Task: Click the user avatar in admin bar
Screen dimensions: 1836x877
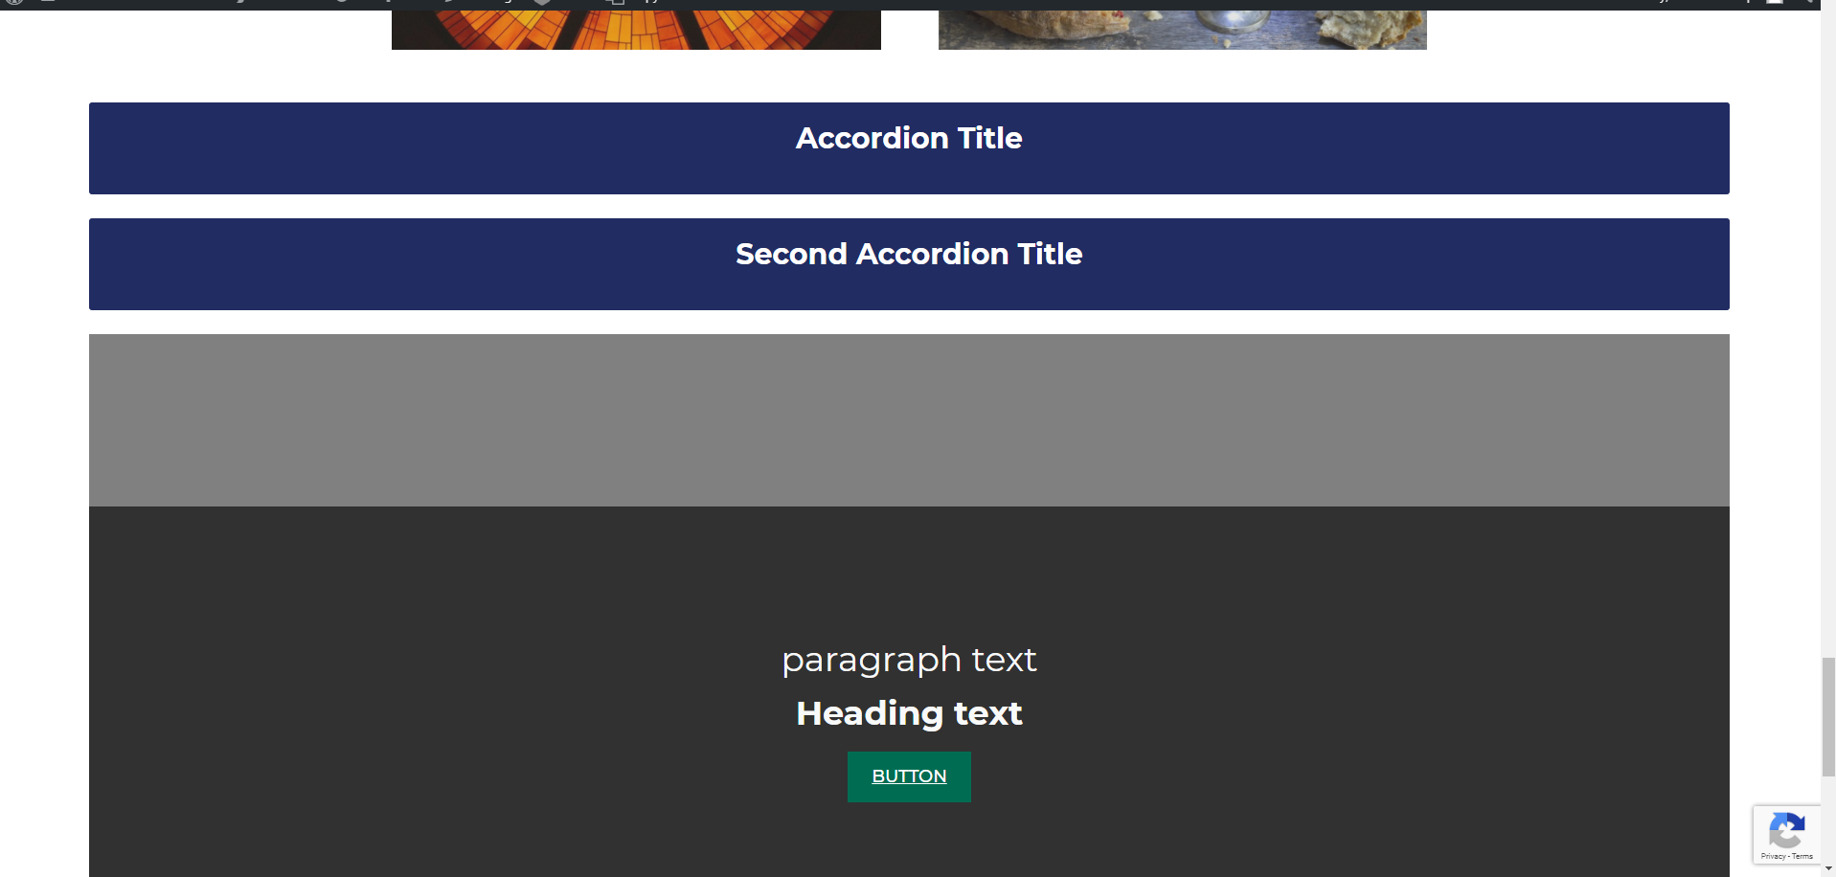Action: tap(1774, 3)
